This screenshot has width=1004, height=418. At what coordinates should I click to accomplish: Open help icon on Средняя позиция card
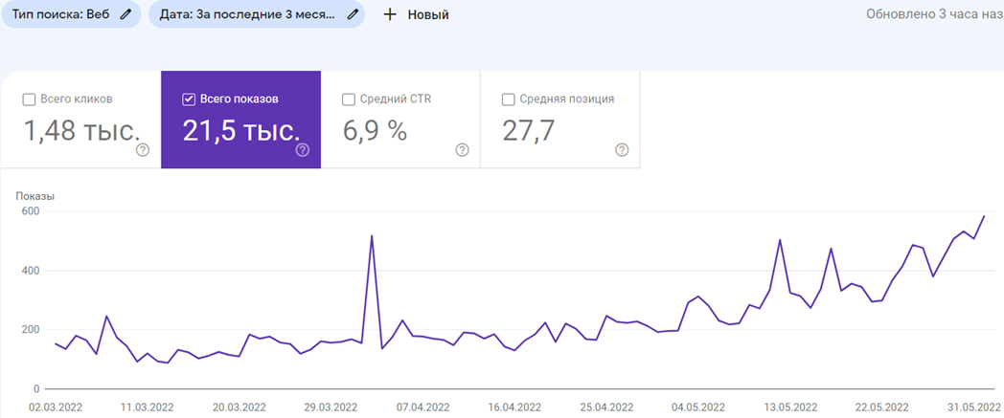[x=621, y=150]
